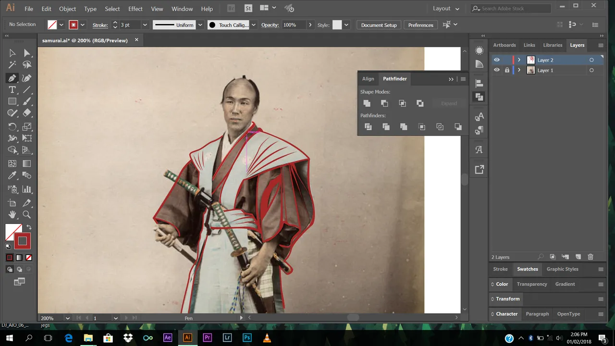Select the Hand tool
The width and height of the screenshot is (615, 346).
(12, 215)
